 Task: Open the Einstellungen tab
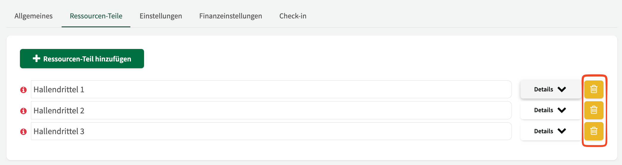(161, 16)
